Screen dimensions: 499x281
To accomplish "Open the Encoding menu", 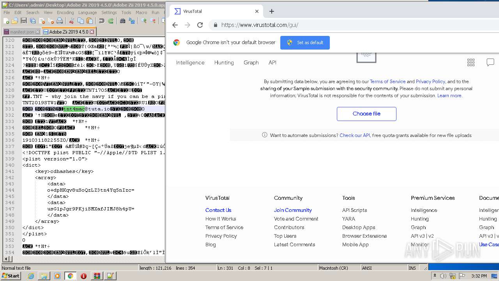I will click(x=65, y=12).
